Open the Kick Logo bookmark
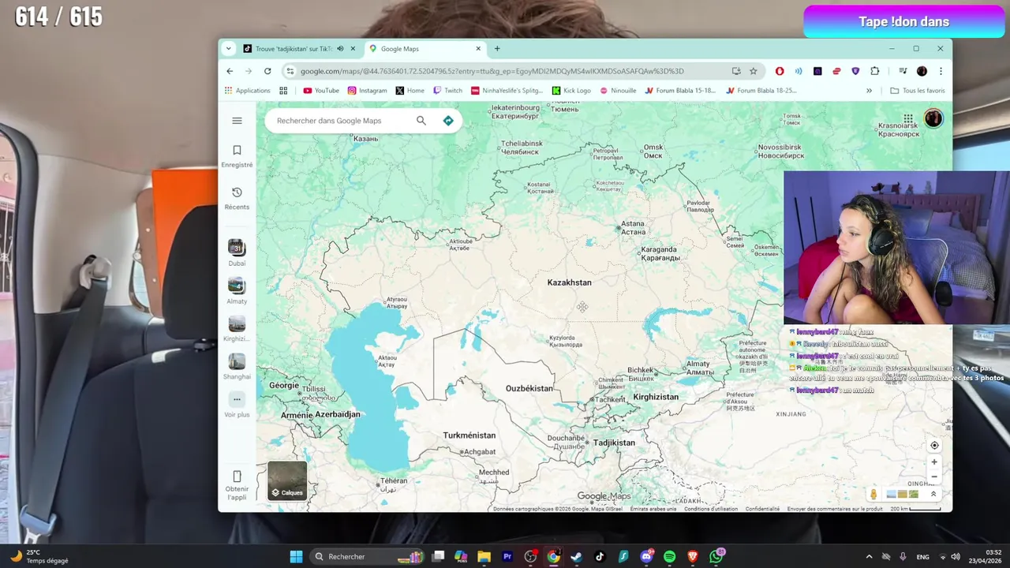 571,91
